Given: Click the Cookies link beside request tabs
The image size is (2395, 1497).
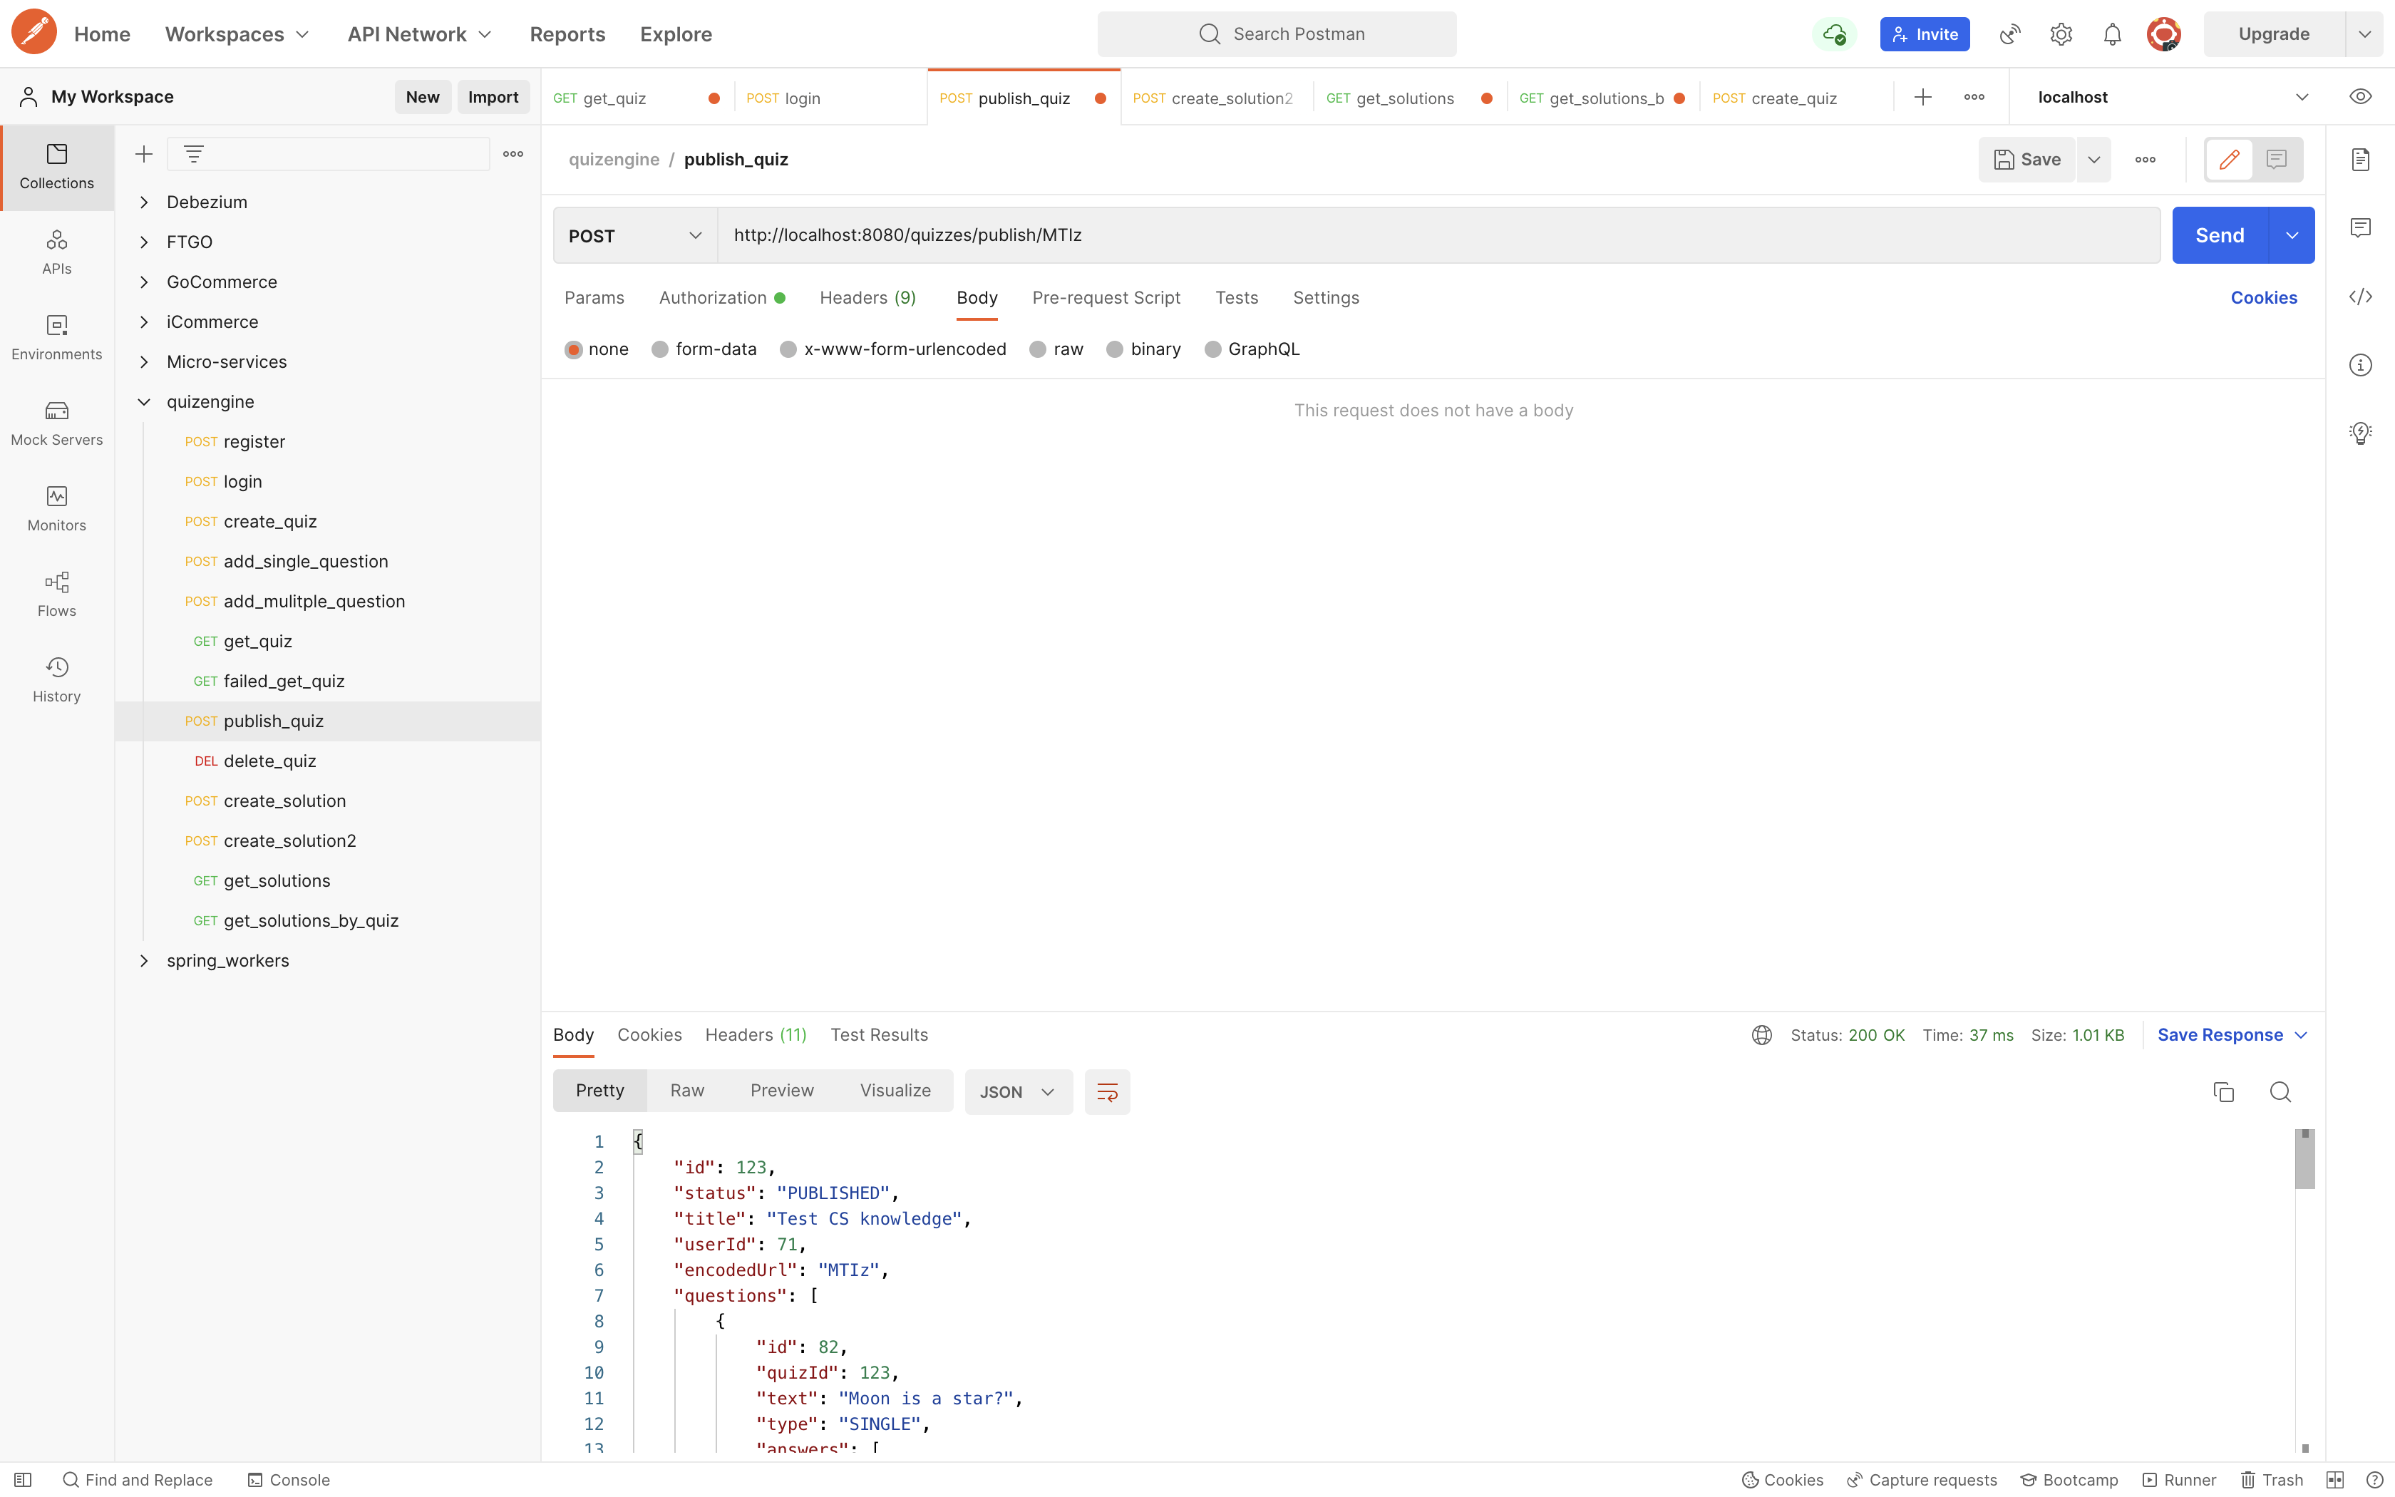Looking at the screenshot, I should pyautogui.click(x=2262, y=298).
